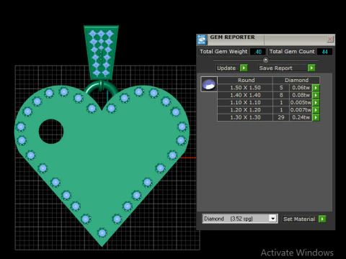Image resolution: width=346 pixels, height=259 pixels.
Task: Click green arrow beside Set Material
Action: click(322, 219)
